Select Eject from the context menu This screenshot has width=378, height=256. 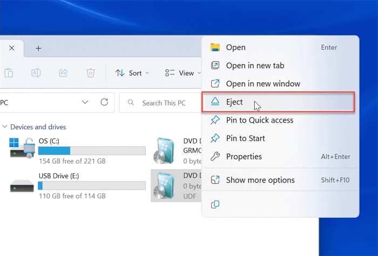click(278, 102)
